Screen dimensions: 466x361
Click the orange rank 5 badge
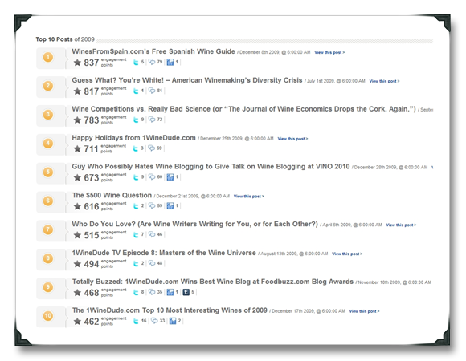click(48, 172)
